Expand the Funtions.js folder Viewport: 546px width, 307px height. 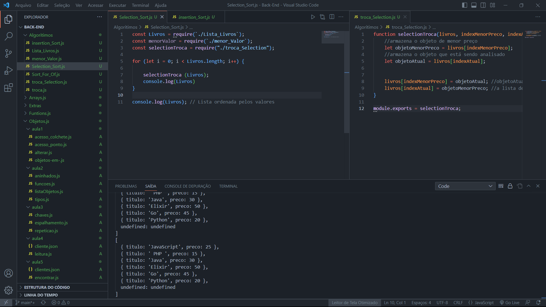pos(62,113)
